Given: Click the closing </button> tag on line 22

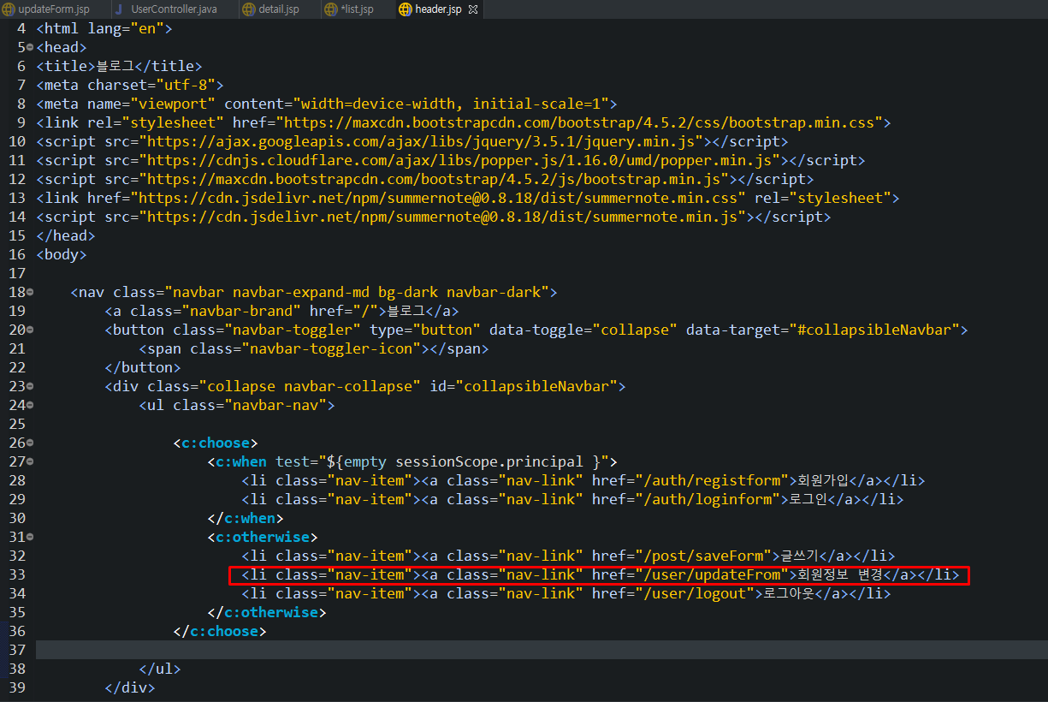Looking at the screenshot, I should [143, 367].
